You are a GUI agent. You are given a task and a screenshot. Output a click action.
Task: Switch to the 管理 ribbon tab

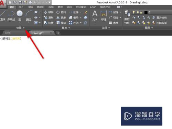pyautogui.click(x=60, y=7)
